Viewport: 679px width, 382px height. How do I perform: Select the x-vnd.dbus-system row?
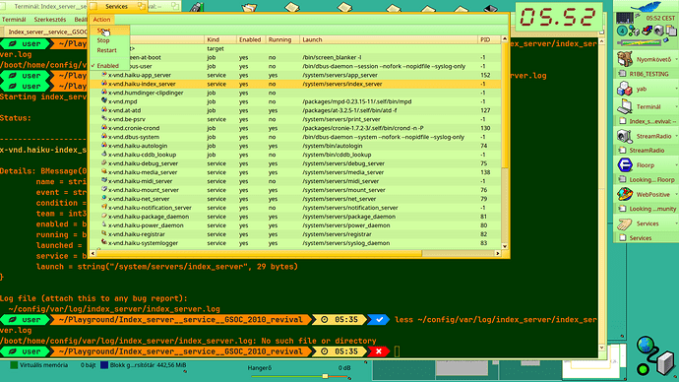click(295, 137)
